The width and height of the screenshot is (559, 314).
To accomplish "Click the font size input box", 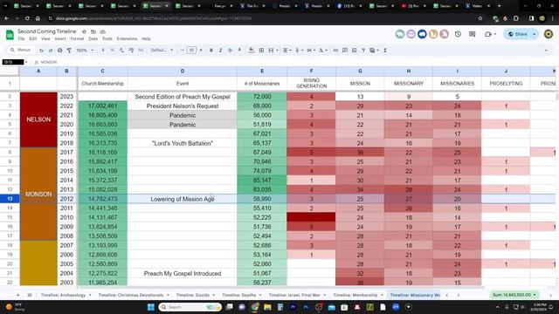I will point(191,51).
